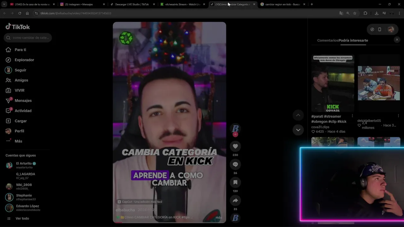The image size is (404, 227).
Task: Bookmark this page with star icon
Action: pyautogui.click(x=355, y=13)
